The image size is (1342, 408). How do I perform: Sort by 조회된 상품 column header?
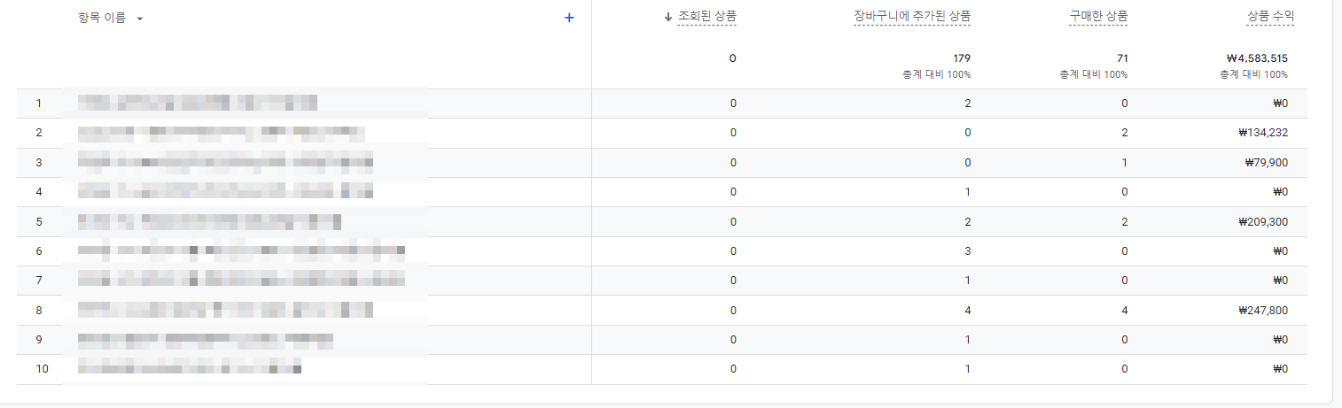pyautogui.click(x=706, y=16)
